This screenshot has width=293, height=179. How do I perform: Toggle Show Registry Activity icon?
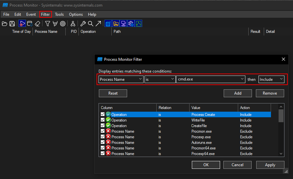(108, 24)
